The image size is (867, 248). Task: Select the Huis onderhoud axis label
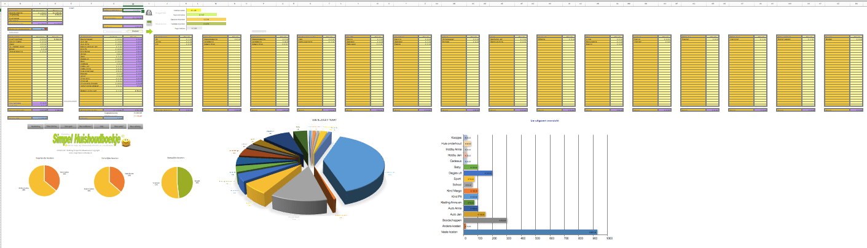coord(452,144)
